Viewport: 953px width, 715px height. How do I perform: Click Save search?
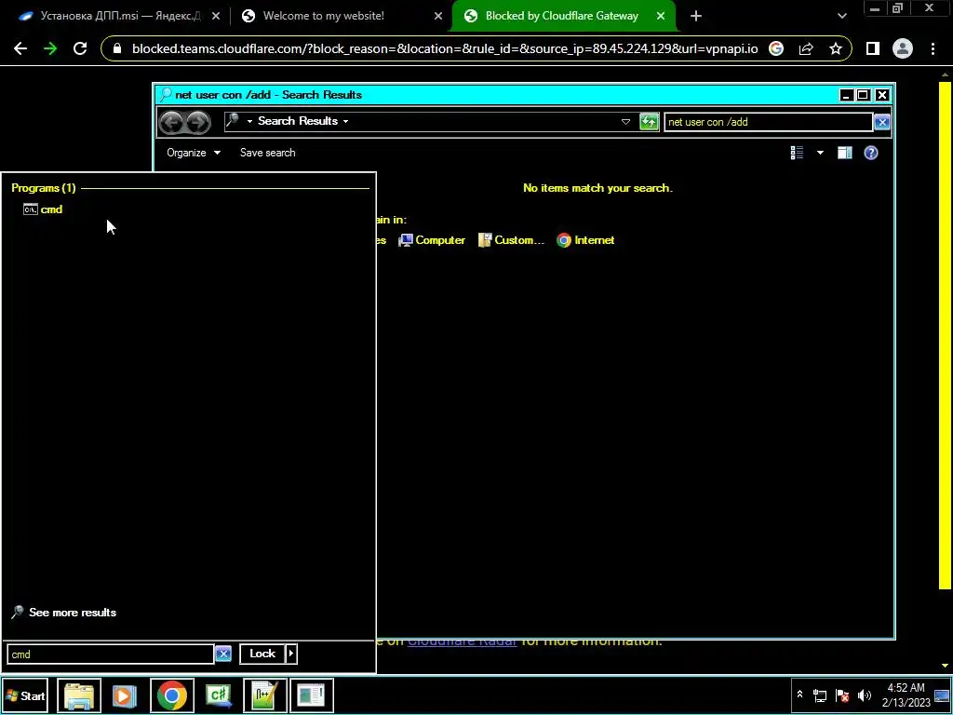267,153
